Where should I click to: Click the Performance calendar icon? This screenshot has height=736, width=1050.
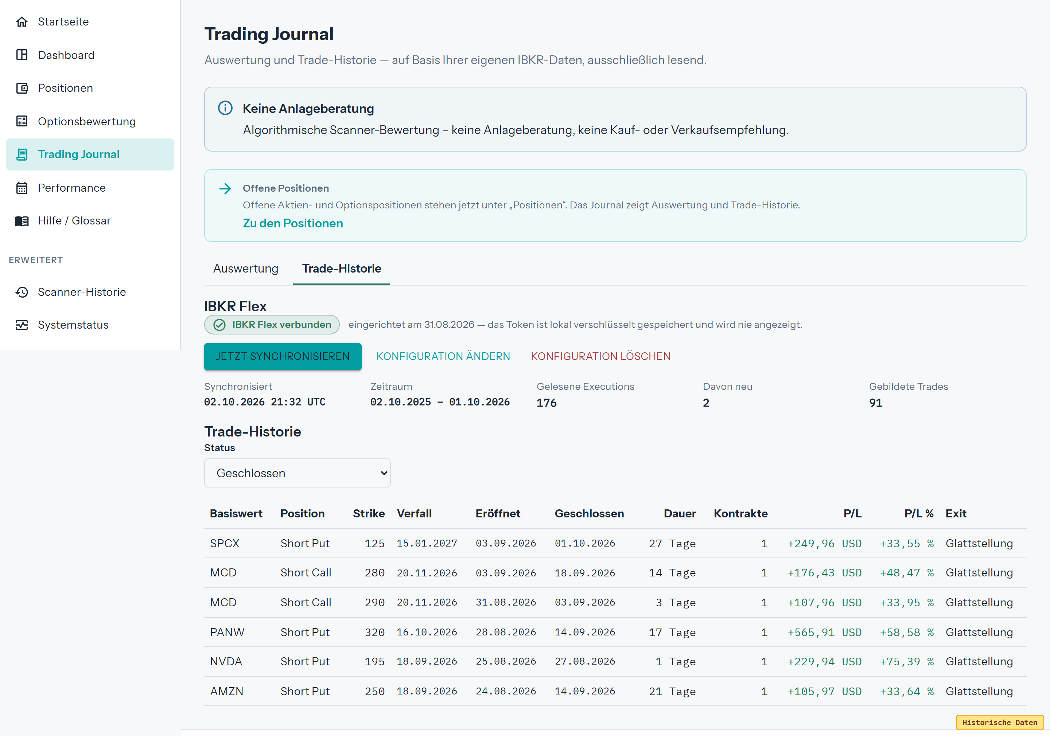click(x=22, y=188)
